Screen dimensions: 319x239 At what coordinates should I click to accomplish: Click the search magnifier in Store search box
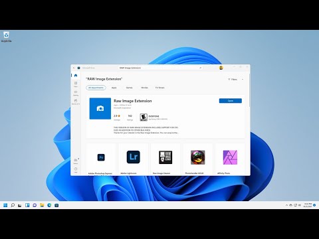tap(201, 68)
